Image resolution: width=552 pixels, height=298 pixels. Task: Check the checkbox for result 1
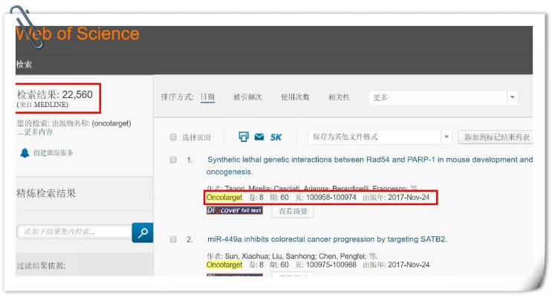coord(173,160)
